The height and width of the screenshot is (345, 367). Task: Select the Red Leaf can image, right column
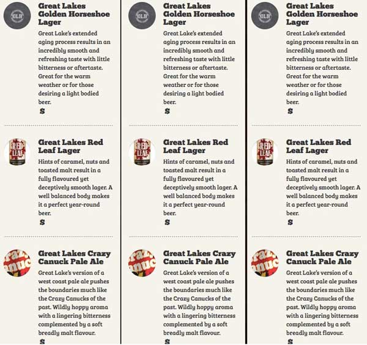click(266, 152)
